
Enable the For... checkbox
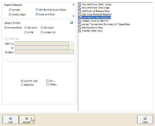click(48, 81)
